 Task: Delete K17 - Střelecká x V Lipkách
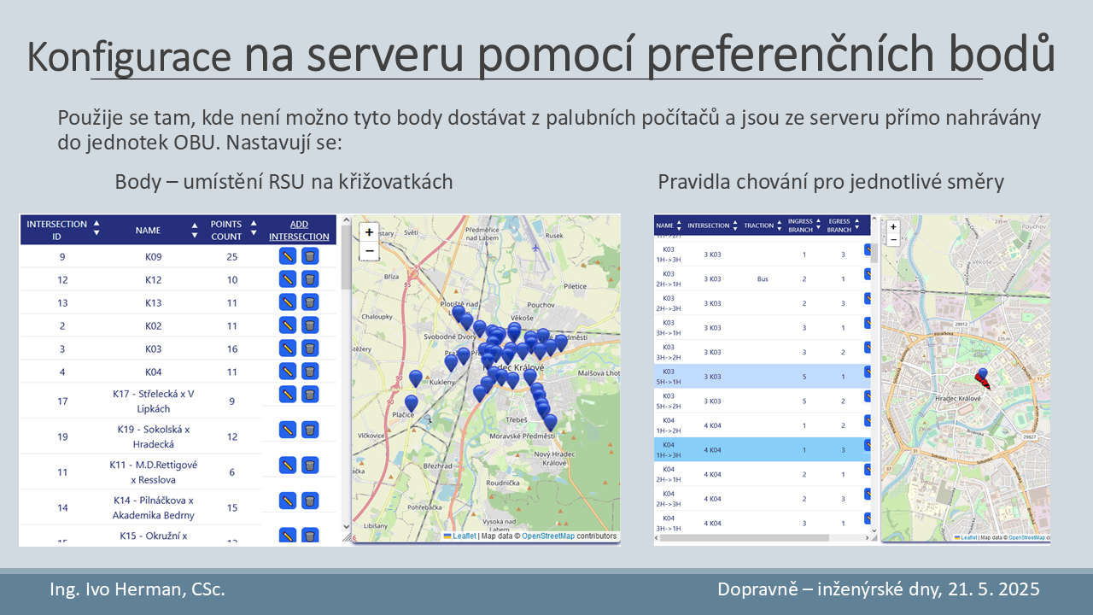[x=310, y=395]
